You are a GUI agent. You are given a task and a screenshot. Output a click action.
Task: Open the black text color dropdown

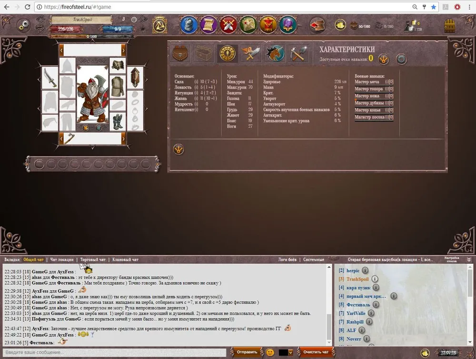click(x=286, y=352)
